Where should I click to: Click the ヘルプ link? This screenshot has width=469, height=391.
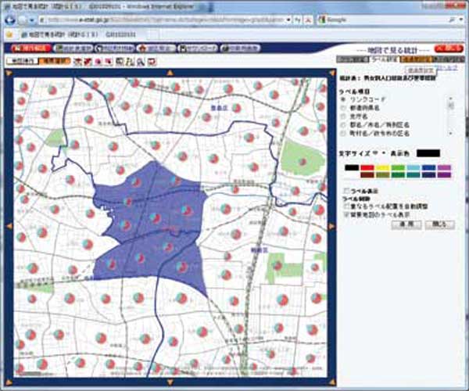click(447, 67)
